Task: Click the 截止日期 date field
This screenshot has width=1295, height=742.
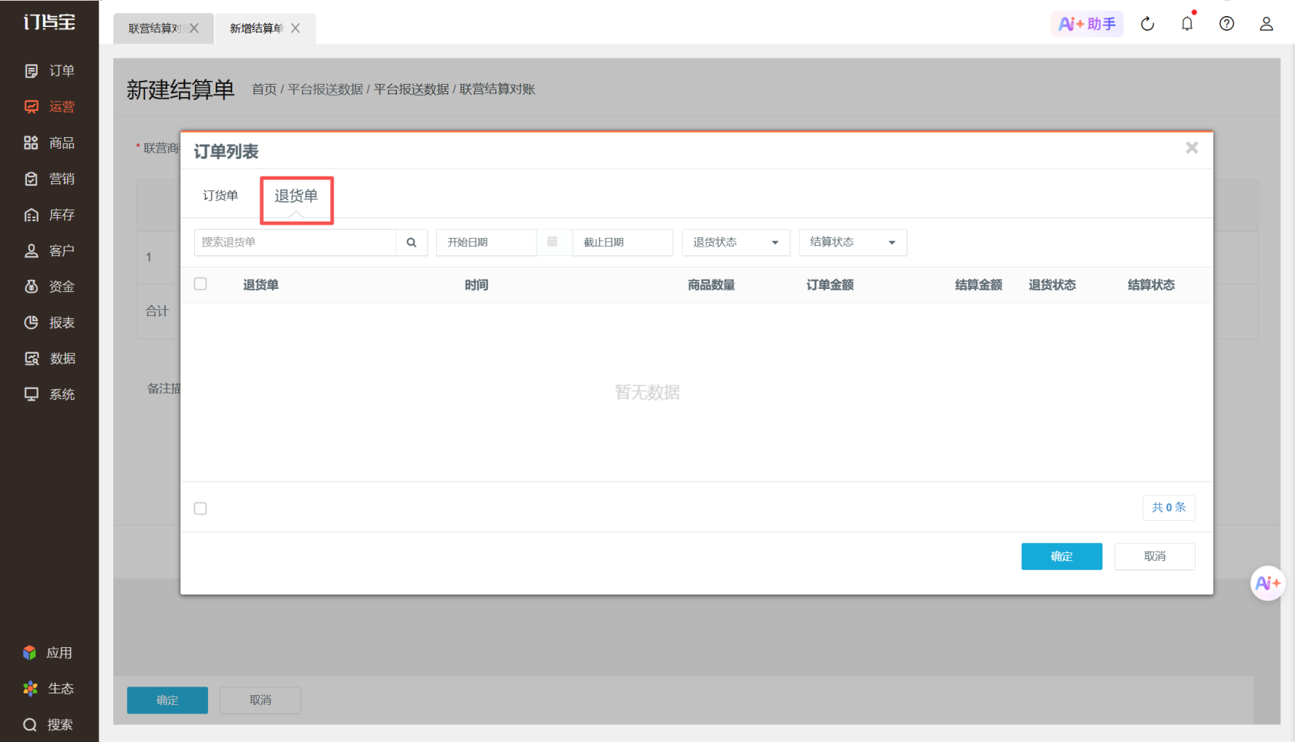Action: [623, 242]
